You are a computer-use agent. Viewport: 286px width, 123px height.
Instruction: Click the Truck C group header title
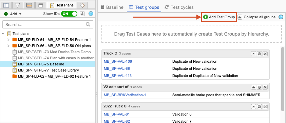click(x=110, y=54)
